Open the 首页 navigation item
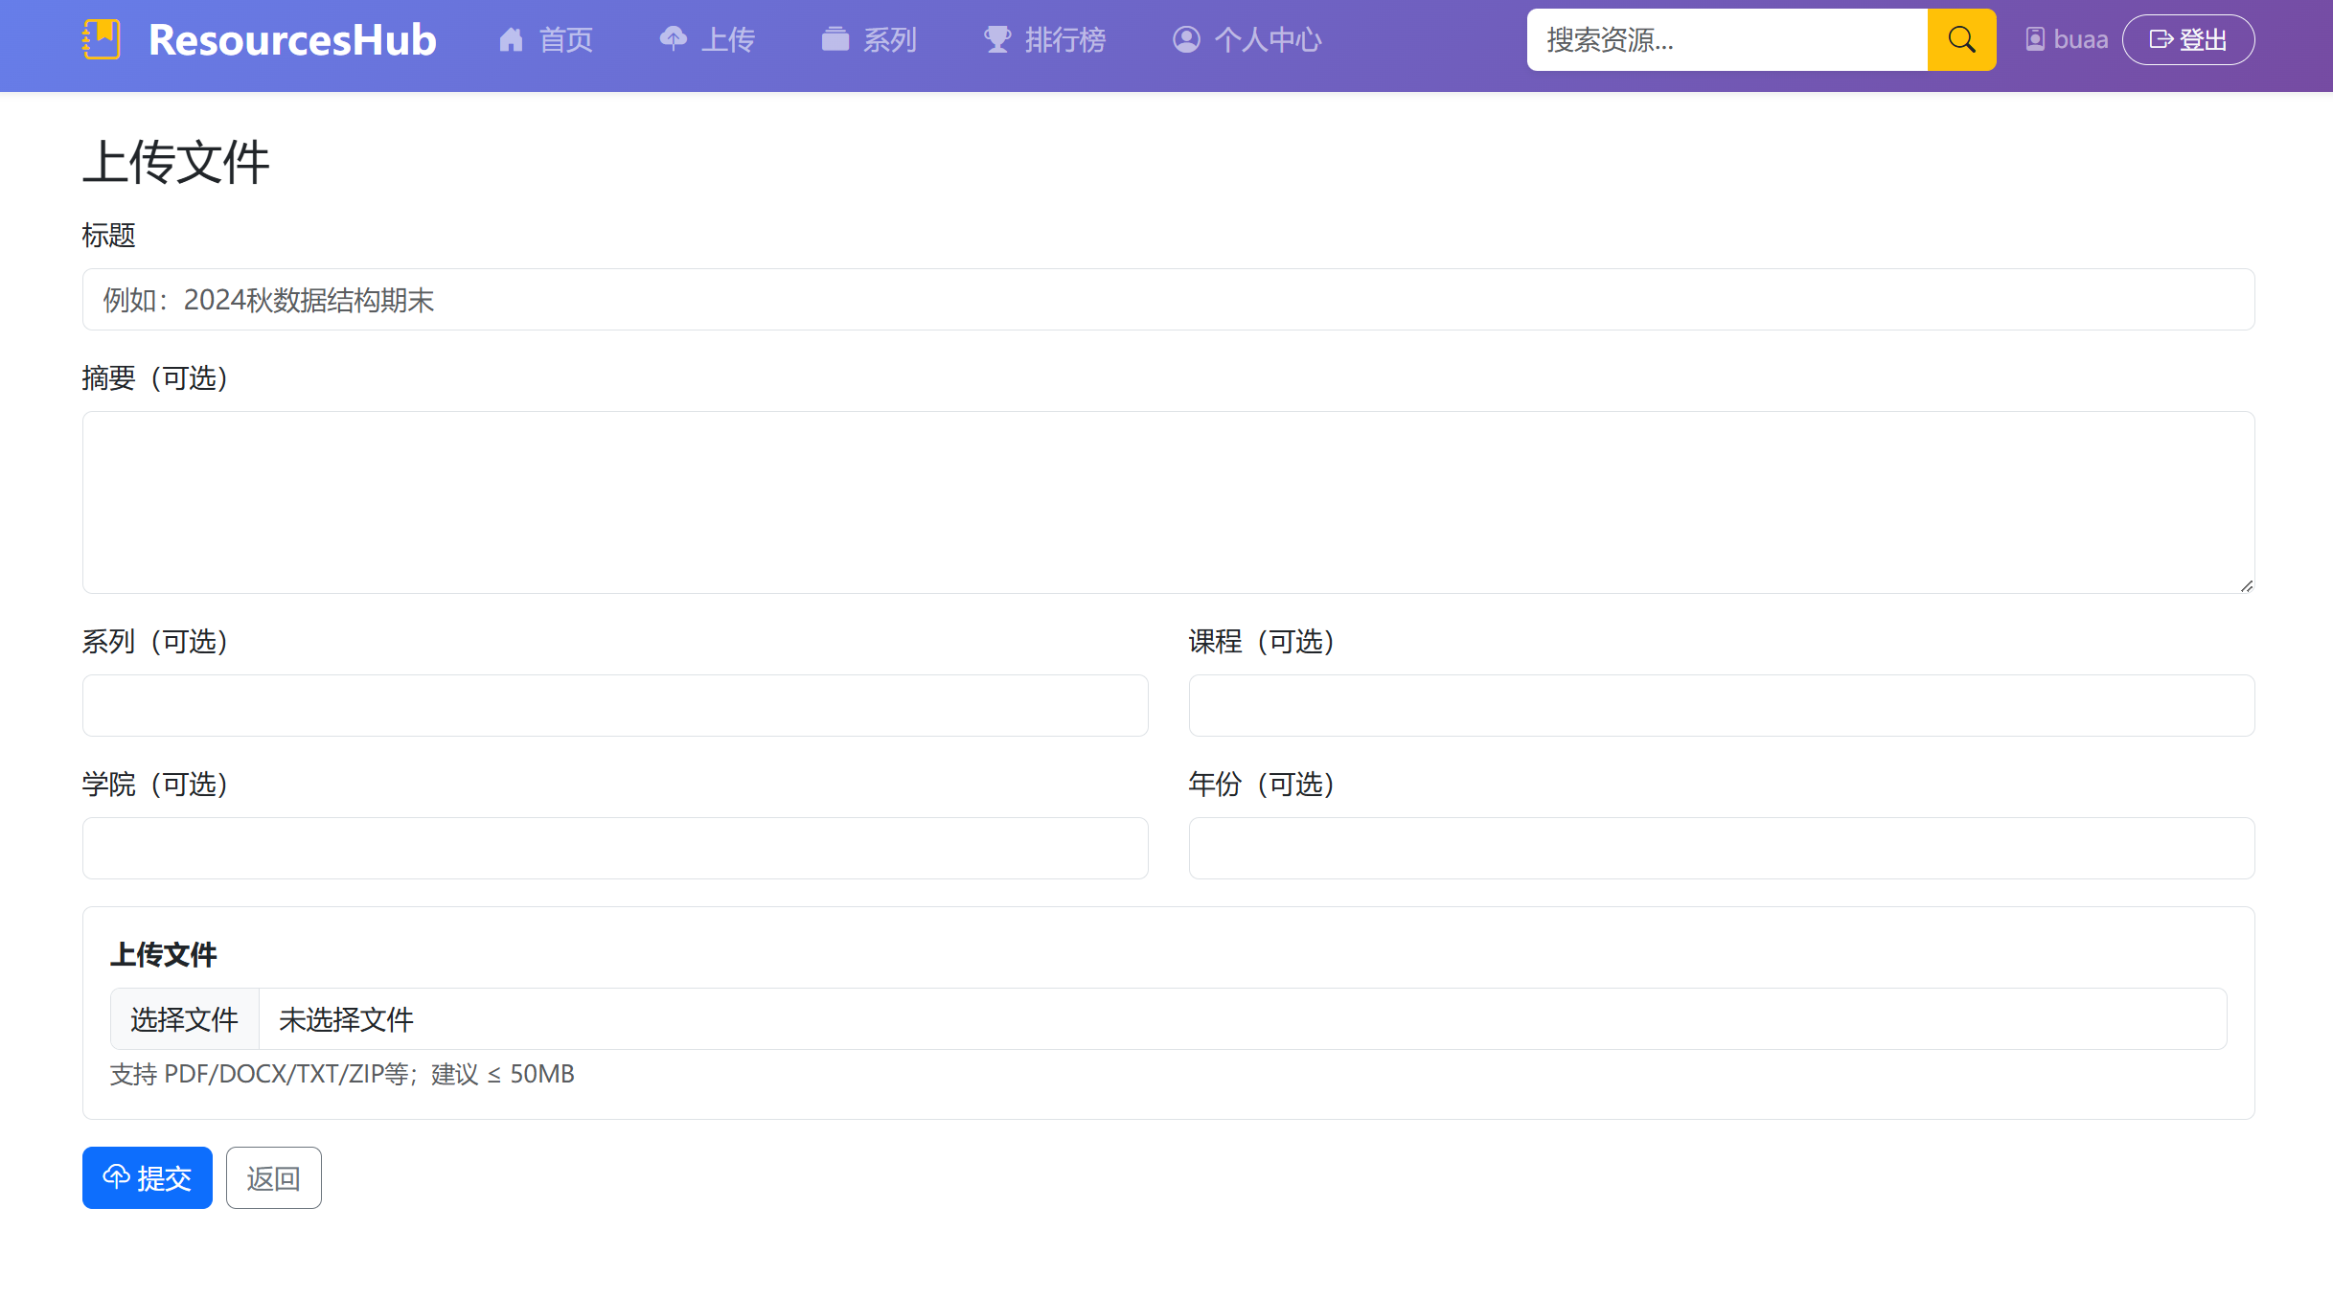Screen dimensions: 2333x1299 (565, 40)
